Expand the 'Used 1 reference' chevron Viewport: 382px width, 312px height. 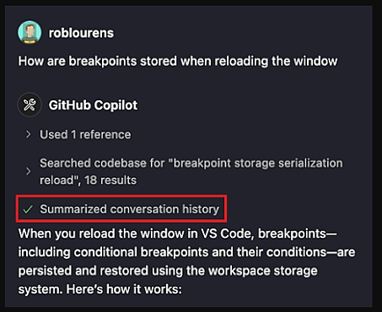point(28,134)
